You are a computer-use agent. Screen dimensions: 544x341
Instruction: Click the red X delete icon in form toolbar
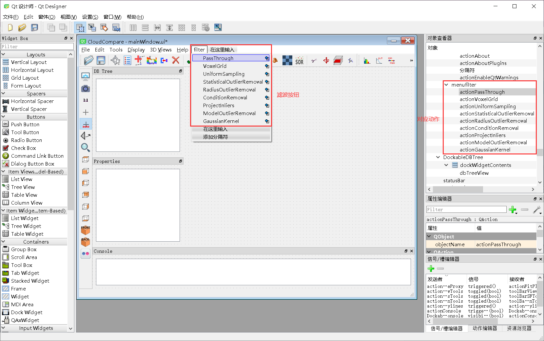click(176, 60)
